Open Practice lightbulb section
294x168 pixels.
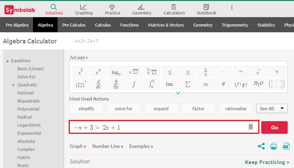point(112,10)
